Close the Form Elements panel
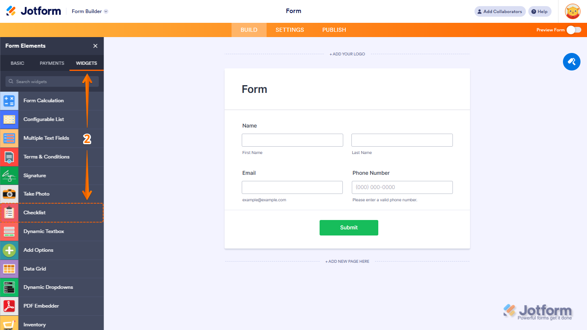Screen dimensions: 587x330 (x=95, y=46)
